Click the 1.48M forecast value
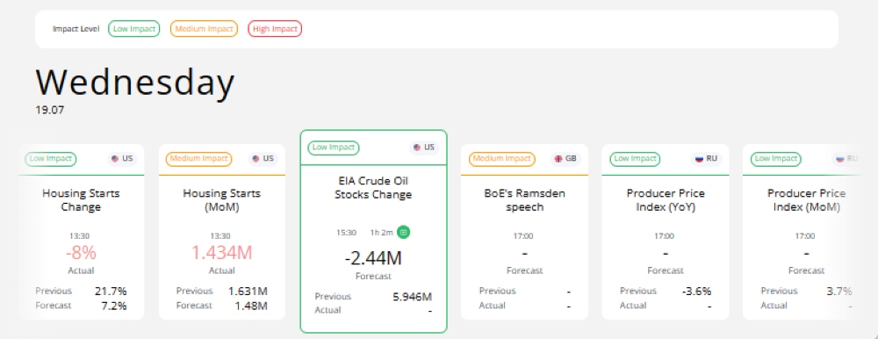 click(x=251, y=306)
